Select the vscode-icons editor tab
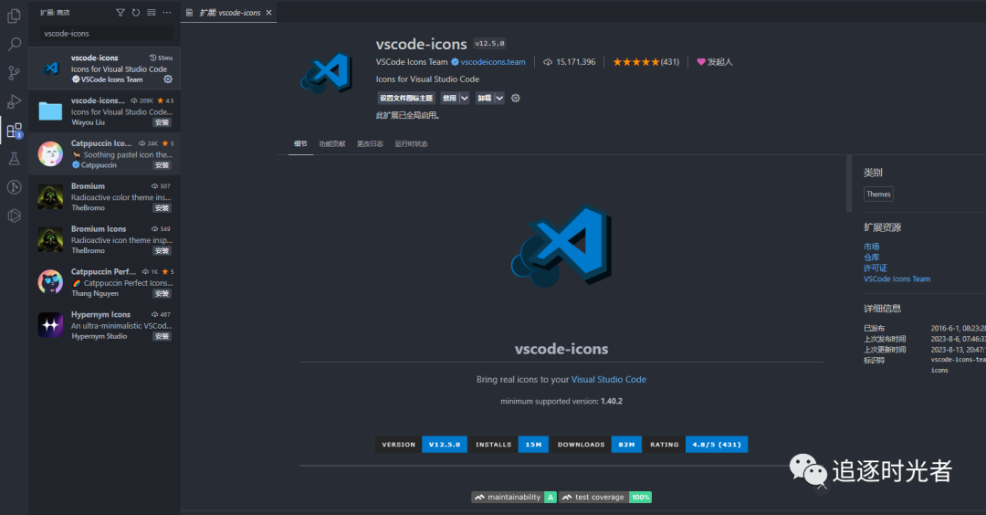The height and width of the screenshot is (515, 986). pos(229,13)
